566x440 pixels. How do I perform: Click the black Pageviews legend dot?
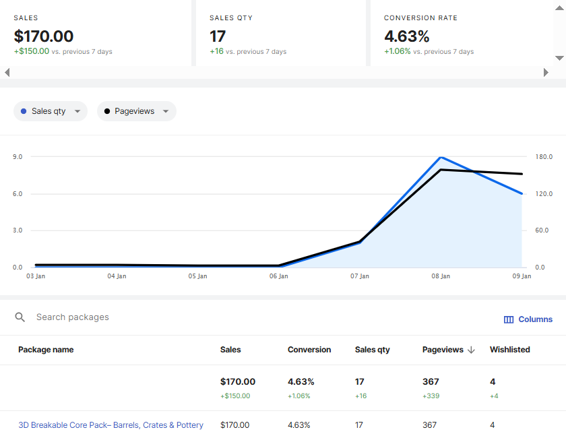tap(107, 111)
